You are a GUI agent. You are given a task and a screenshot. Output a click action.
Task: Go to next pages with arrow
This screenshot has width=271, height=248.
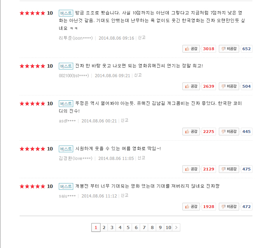coord(176,227)
